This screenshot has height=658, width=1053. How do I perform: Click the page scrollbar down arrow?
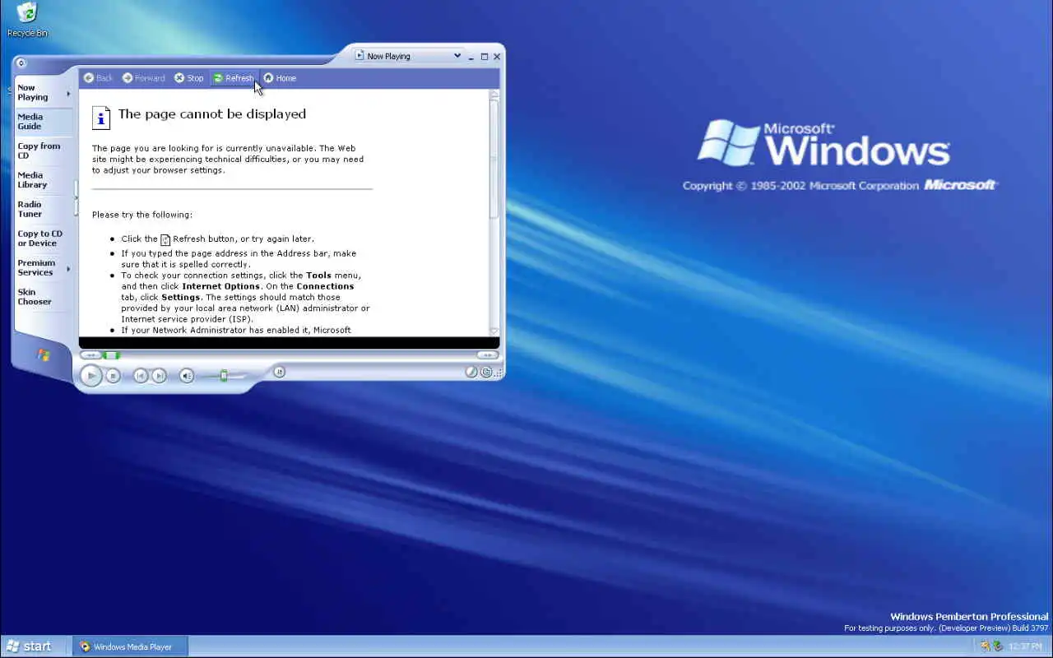click(x=494, y=331)
